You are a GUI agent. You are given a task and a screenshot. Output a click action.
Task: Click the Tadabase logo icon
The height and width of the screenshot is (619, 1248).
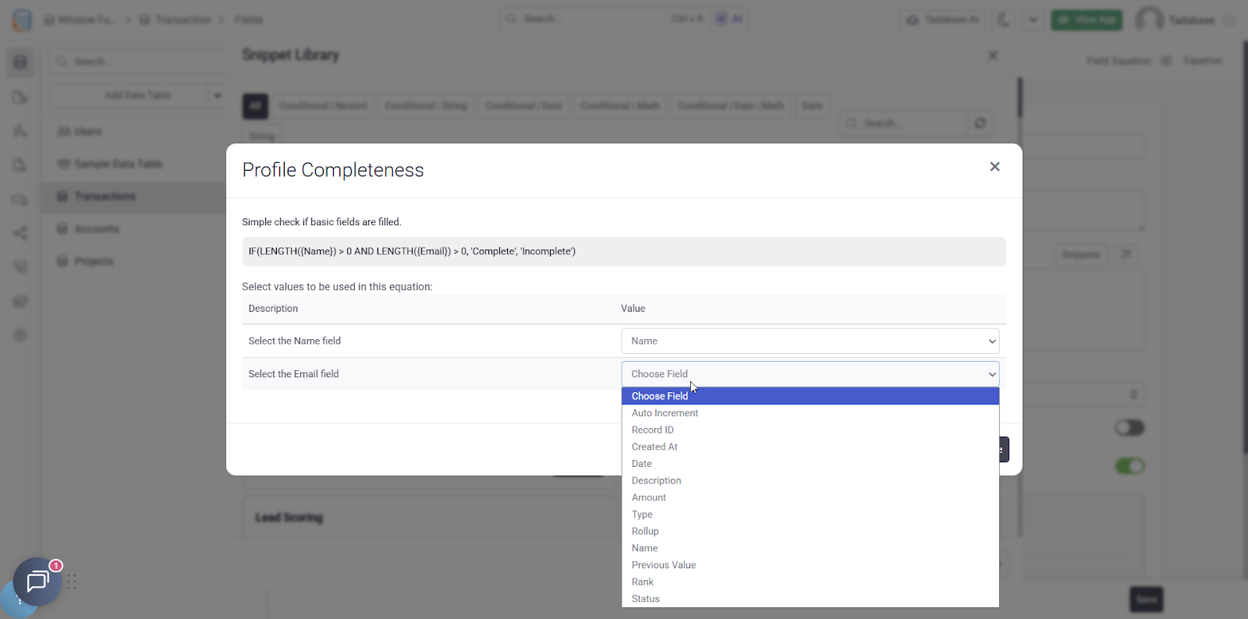pos(22,20)
